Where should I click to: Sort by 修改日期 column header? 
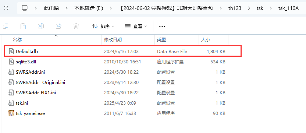point(113,40)
